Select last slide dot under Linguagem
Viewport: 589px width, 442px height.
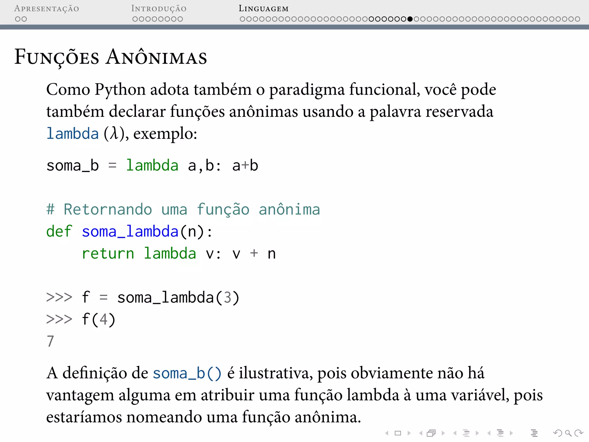pyautogui.click(x=577, y=19)
